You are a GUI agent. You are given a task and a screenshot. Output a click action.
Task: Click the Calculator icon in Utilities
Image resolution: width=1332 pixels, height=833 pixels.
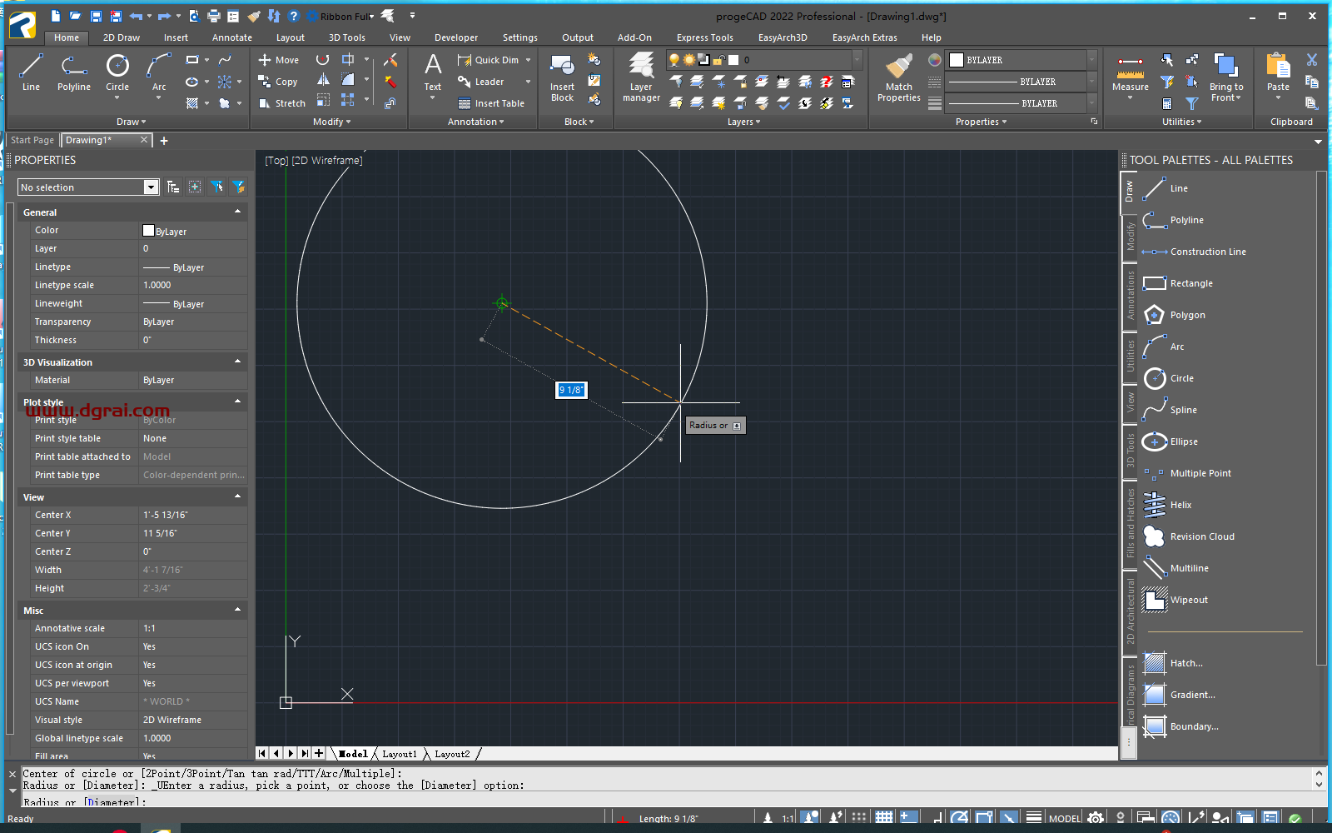1167,103
